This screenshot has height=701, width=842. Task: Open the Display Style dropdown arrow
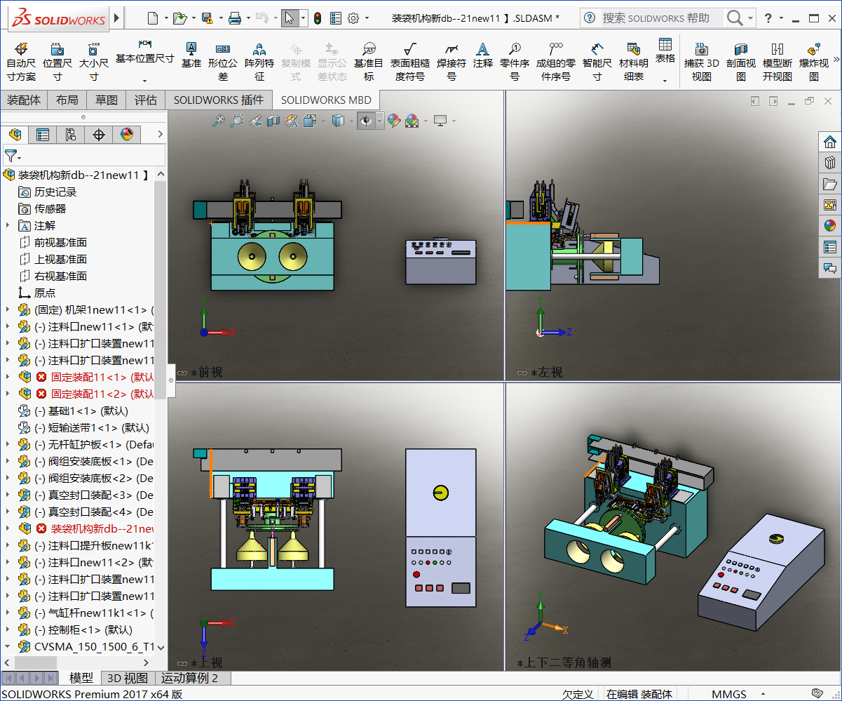pyautogui.click(x=353, y=121)
